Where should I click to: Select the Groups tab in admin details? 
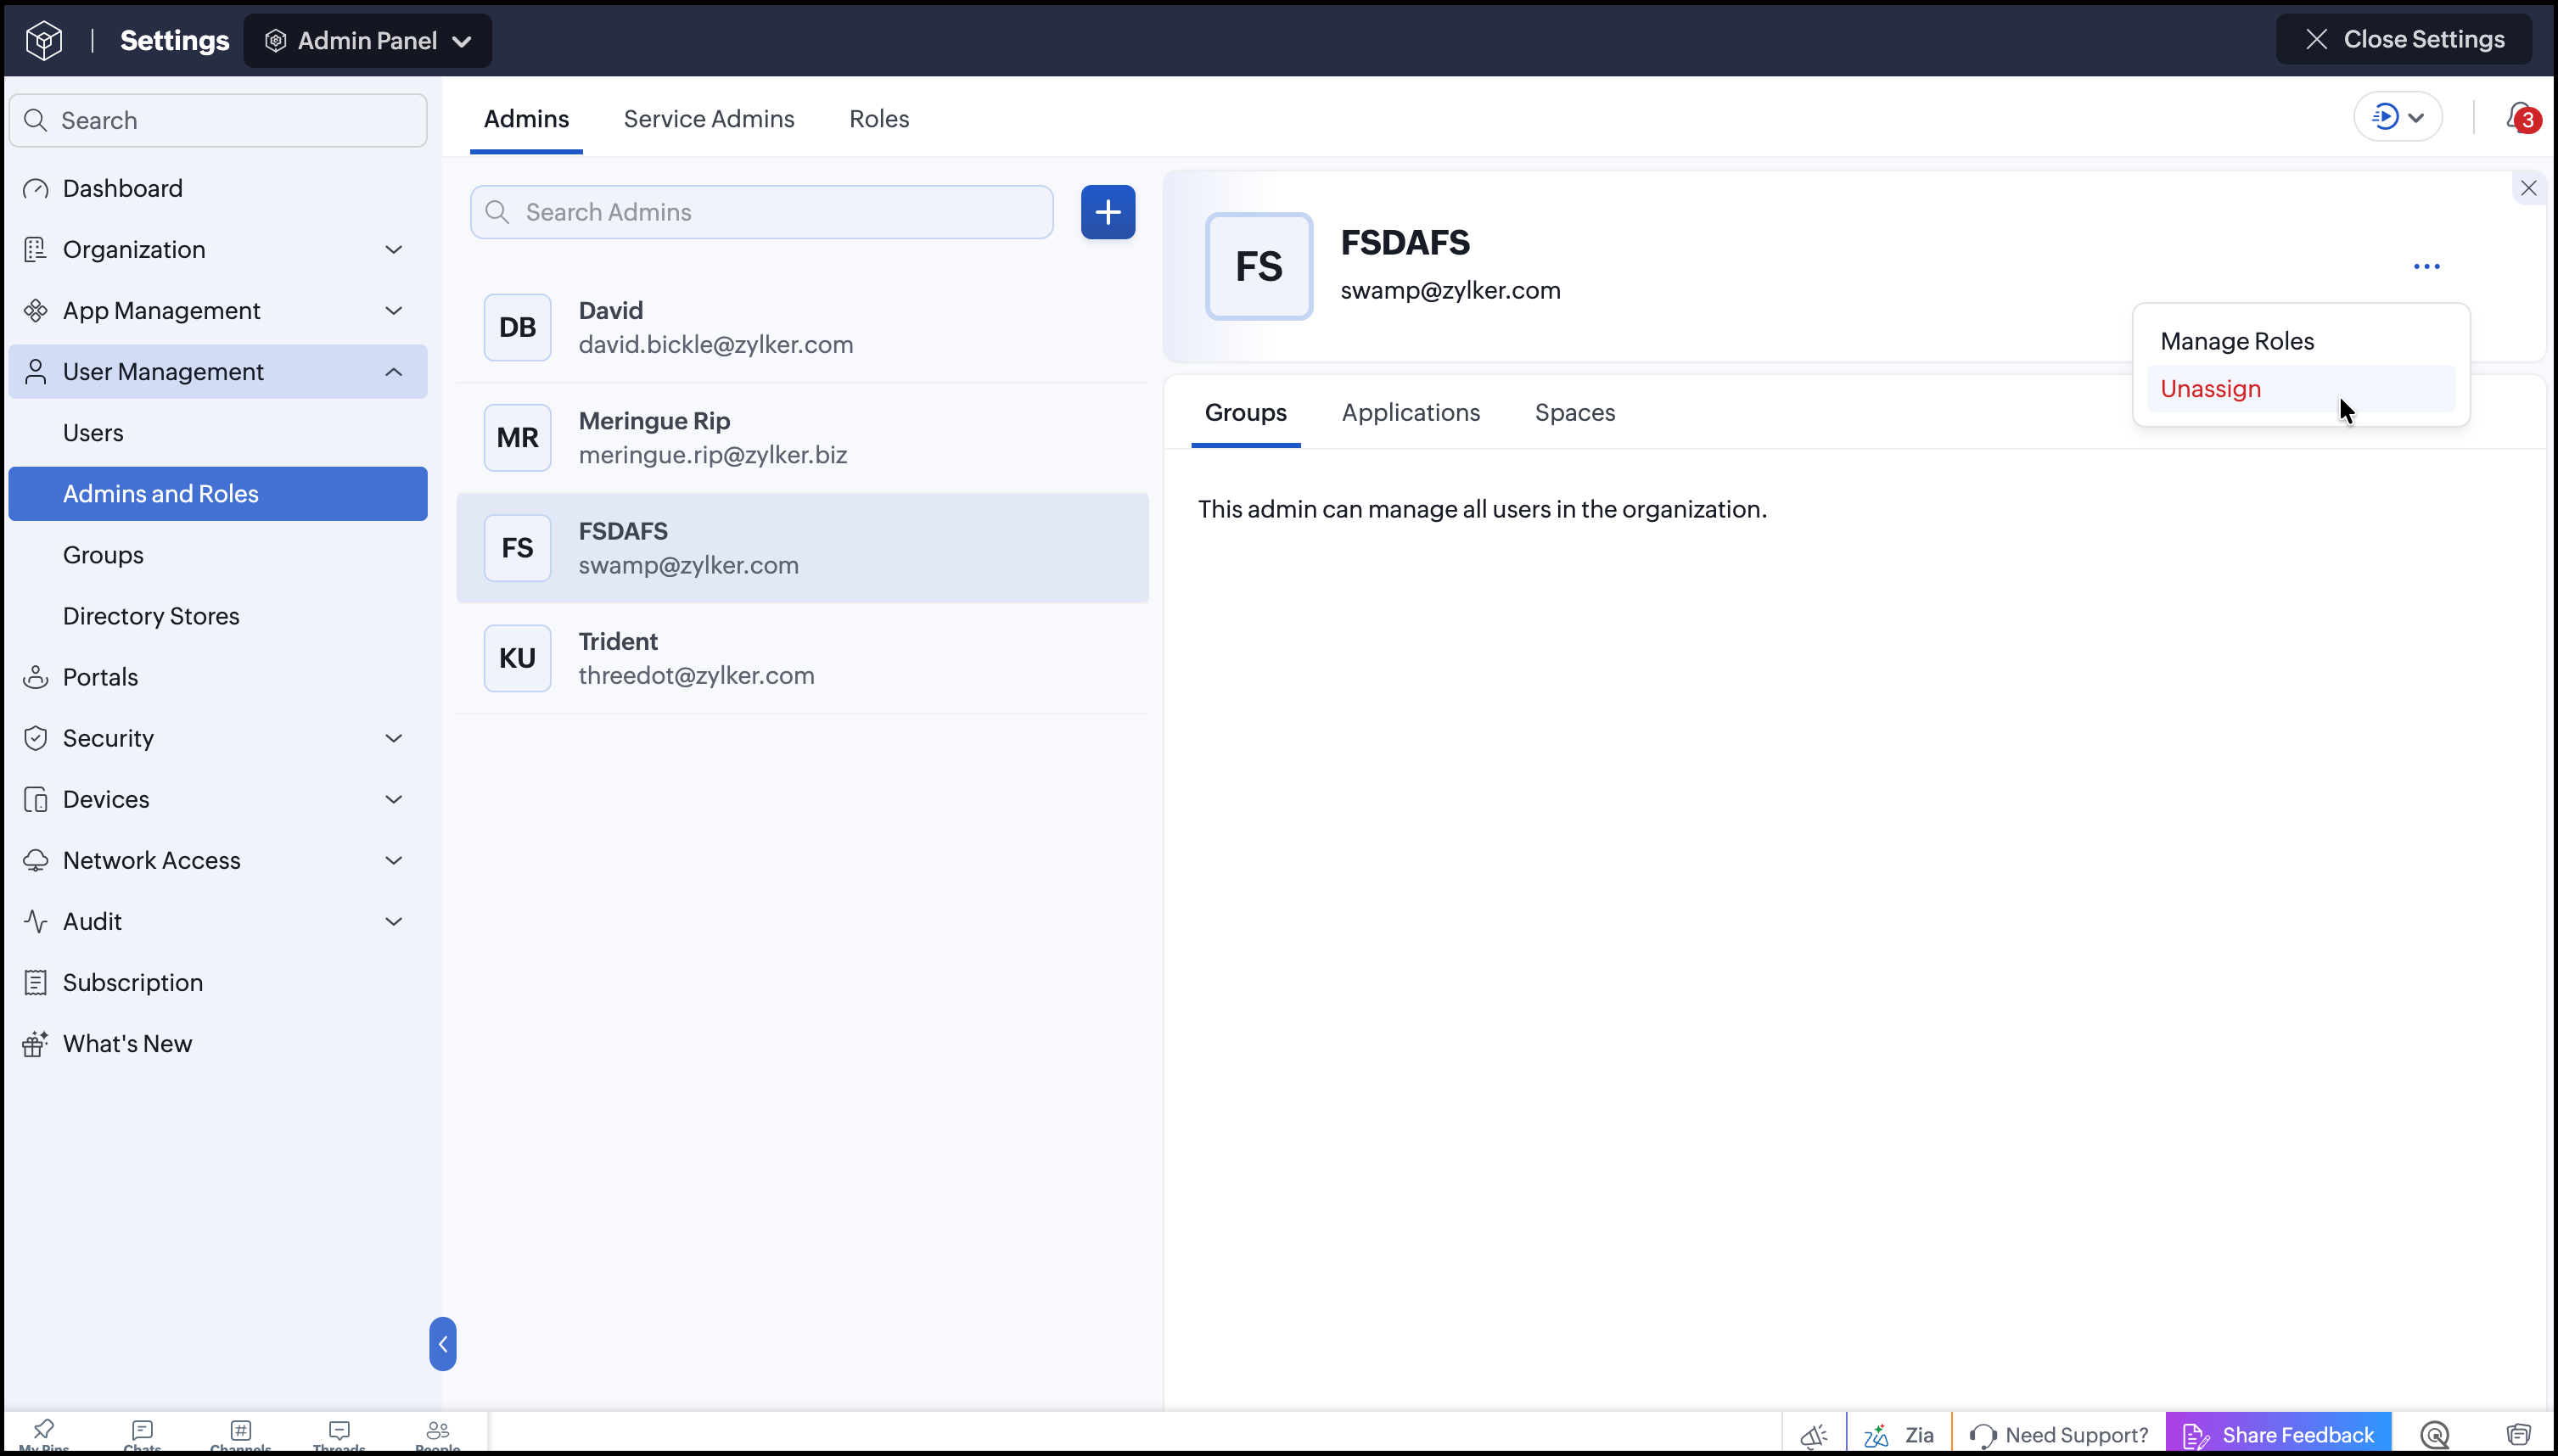[x=1245, y=412]
